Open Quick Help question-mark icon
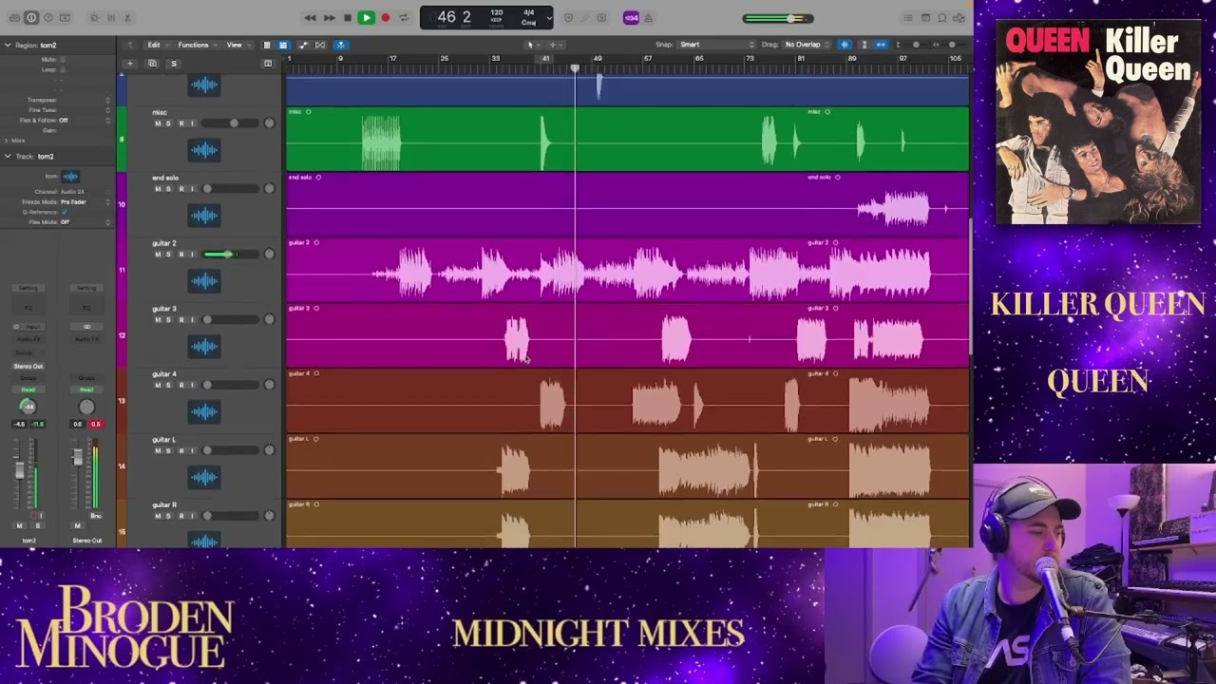Image resolution: width=1216 pixels, height=684 pixels. click(47, 17)
